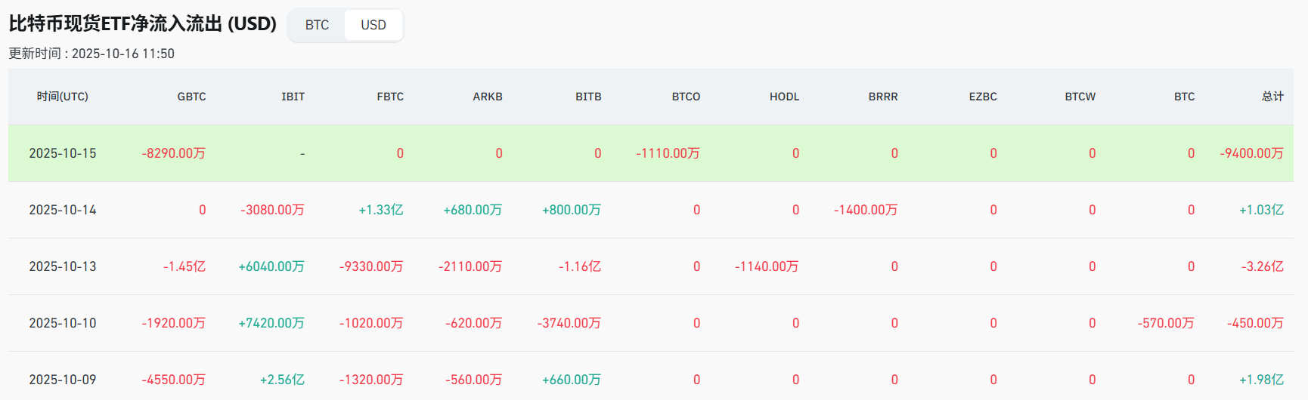Click the 总计 total column header
This screenshot has width=1308, height=400.
click(1272, 97)
